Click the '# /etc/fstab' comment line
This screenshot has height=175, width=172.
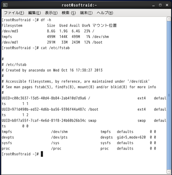pos(14,65)
